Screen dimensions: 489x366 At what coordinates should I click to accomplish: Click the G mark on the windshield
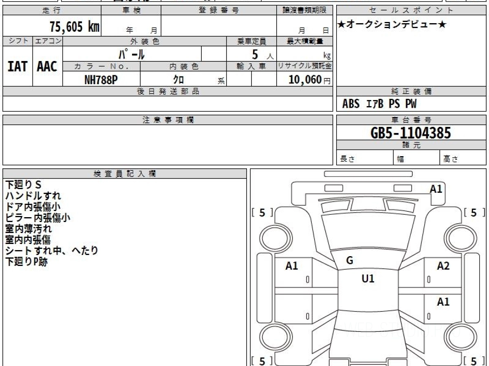tap(349, 261)
